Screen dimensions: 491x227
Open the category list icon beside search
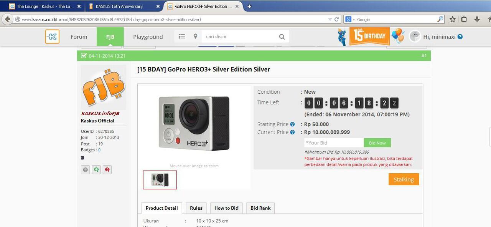[182, 36]
